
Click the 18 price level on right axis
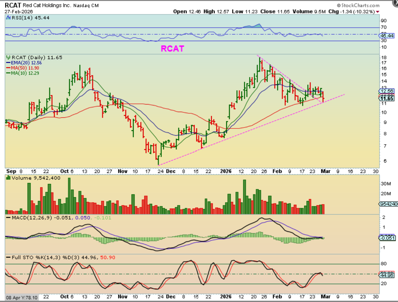(384, 58)
